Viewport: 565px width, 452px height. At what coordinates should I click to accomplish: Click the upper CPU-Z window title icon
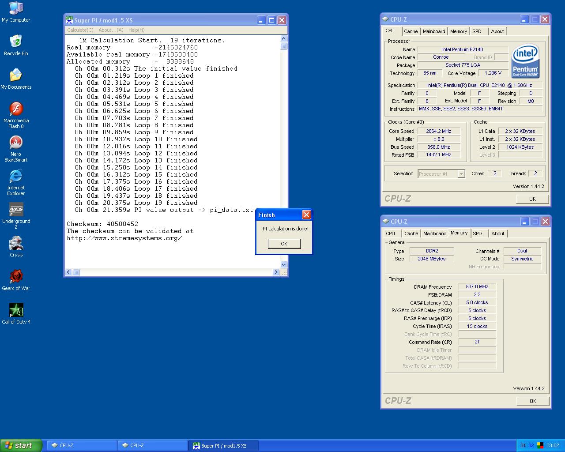pos(385,19)
